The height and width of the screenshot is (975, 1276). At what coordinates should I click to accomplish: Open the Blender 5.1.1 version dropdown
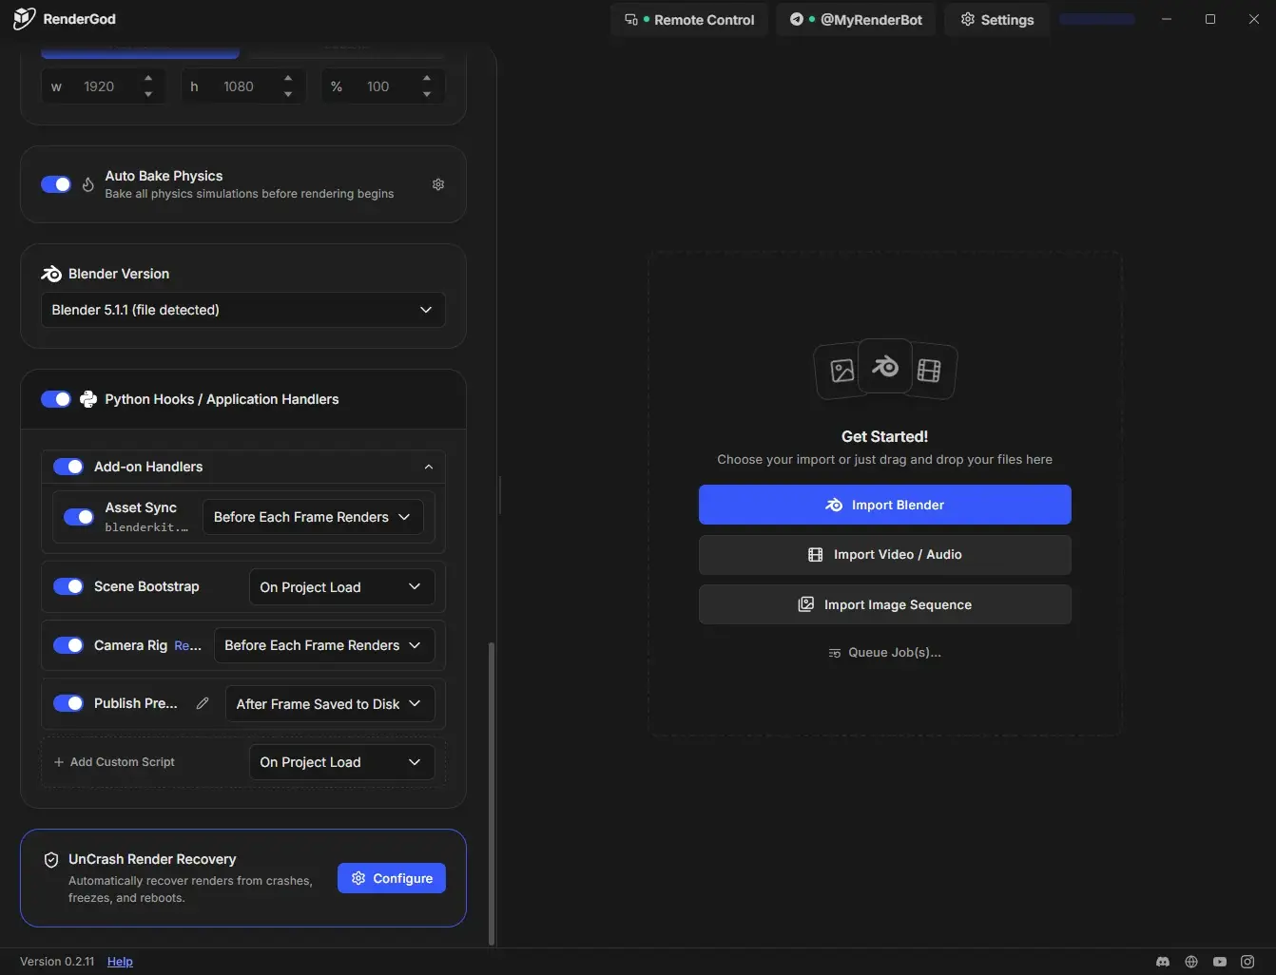click(x=242, y=310)
